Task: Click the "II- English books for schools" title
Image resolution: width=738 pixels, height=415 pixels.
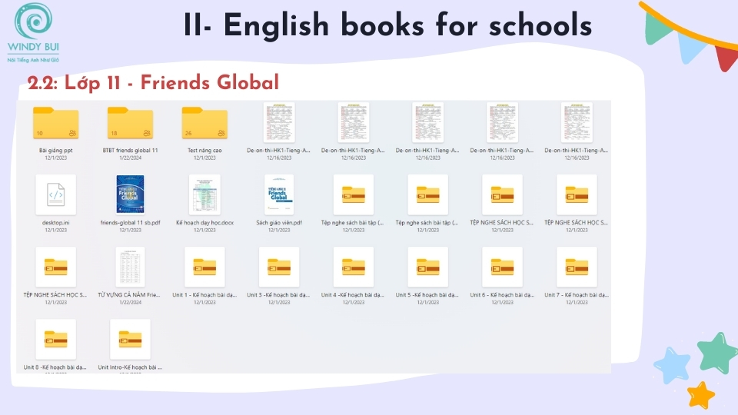Action: (x=387, y=25)
